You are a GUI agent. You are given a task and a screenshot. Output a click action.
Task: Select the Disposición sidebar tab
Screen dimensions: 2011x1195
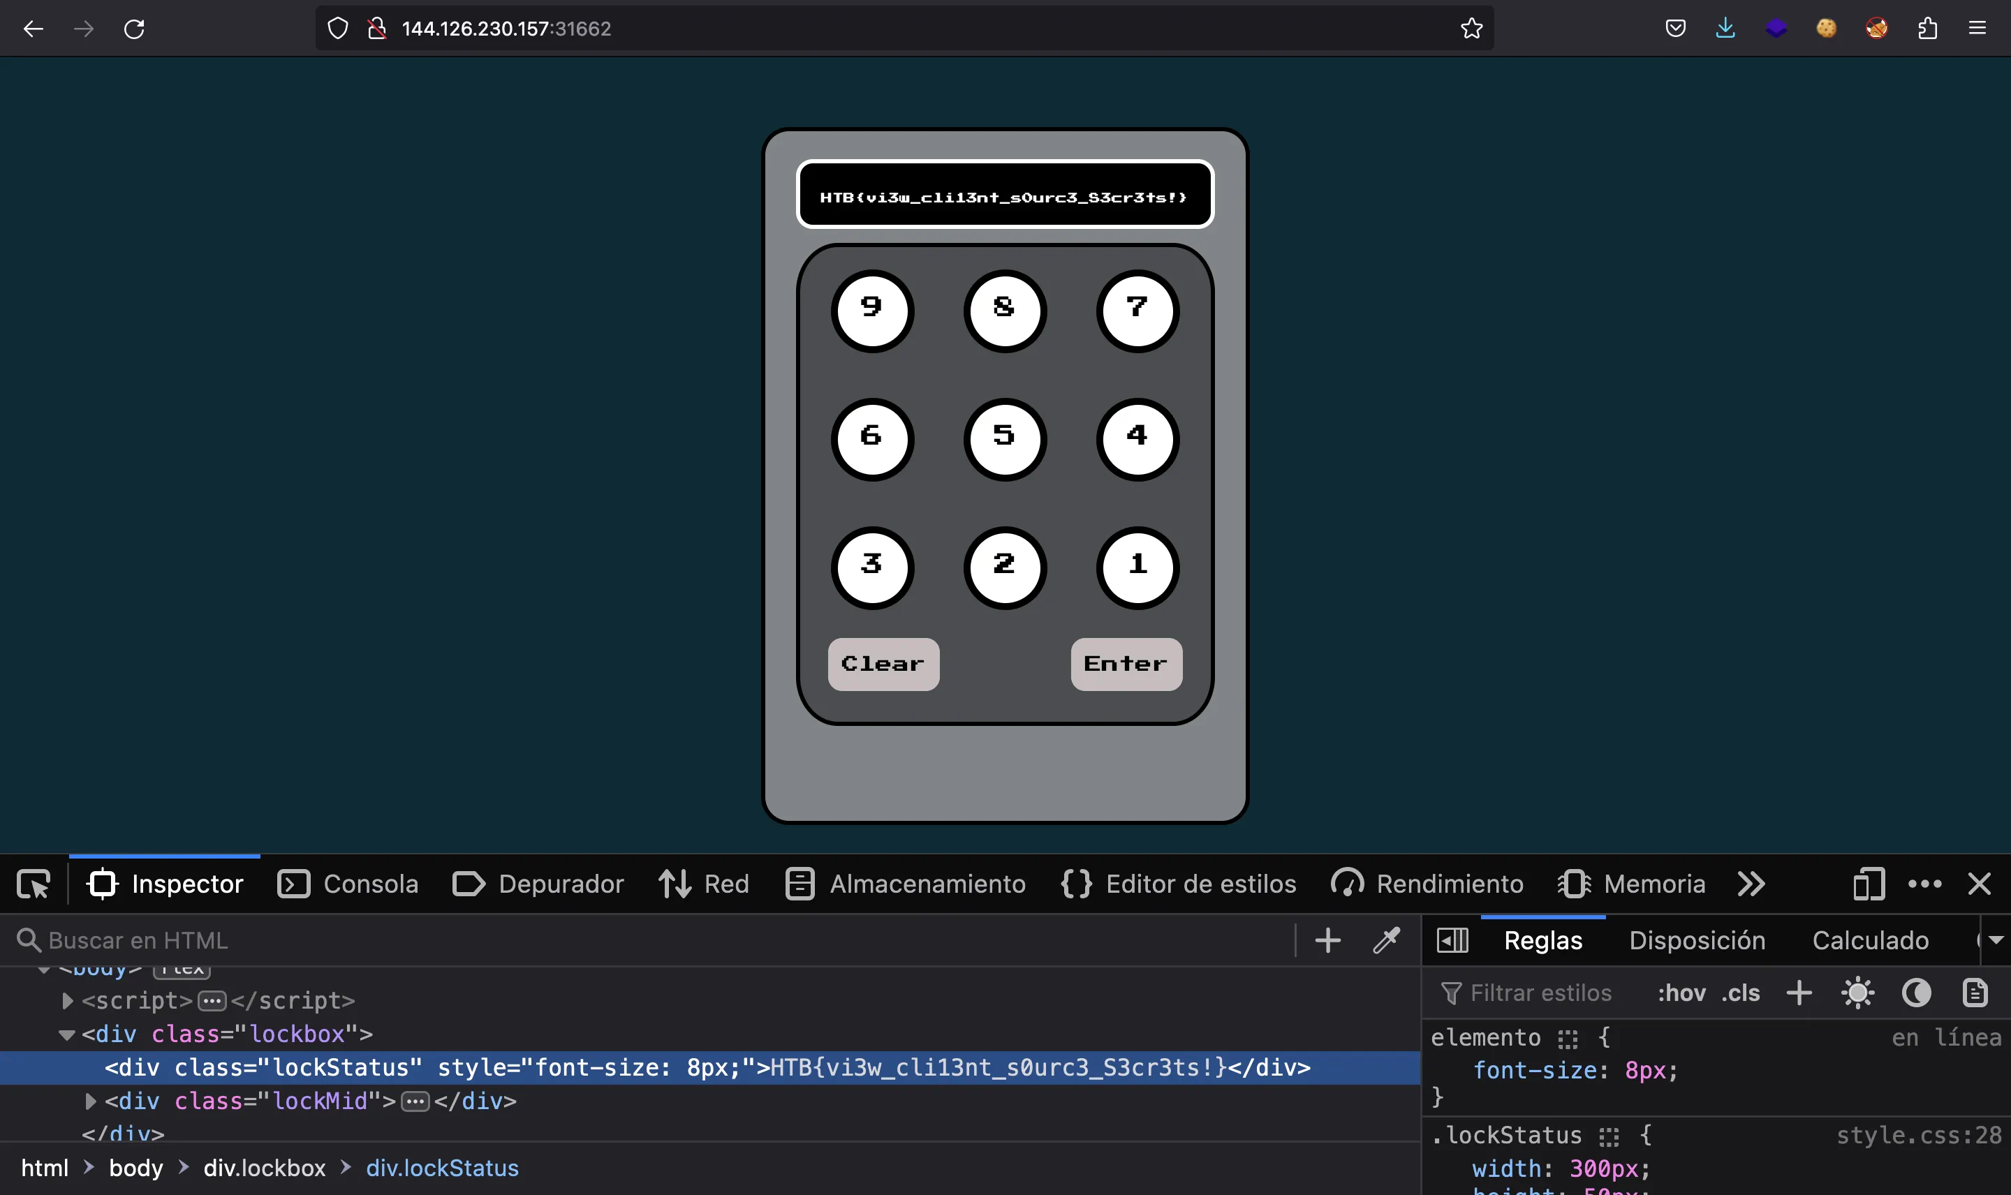[x=1697, y=940]
